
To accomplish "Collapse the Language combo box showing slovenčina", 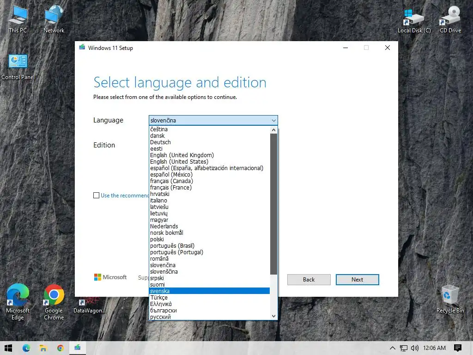I will tap(213, 121).
